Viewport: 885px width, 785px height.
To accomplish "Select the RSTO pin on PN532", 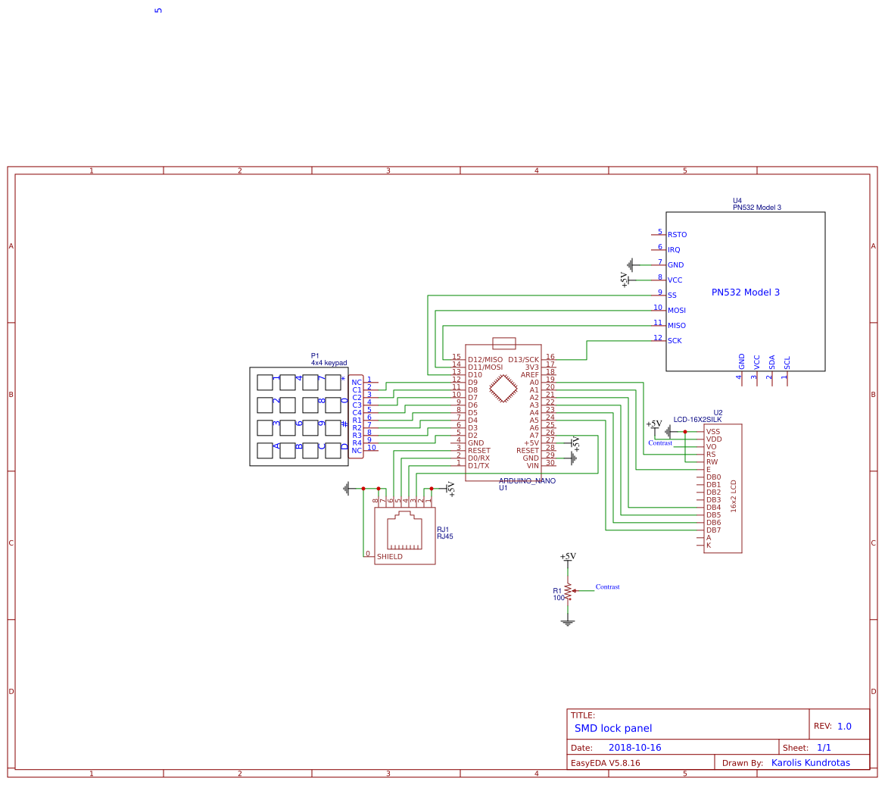I will [x=677, y=235].
